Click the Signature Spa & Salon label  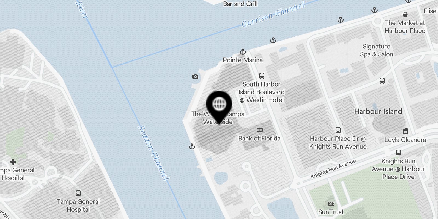(x=376, y=50)
